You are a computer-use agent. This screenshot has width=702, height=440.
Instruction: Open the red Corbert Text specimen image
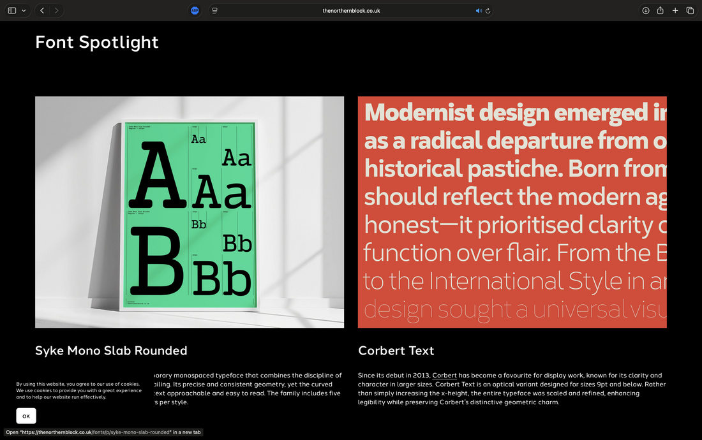(512, 212)
